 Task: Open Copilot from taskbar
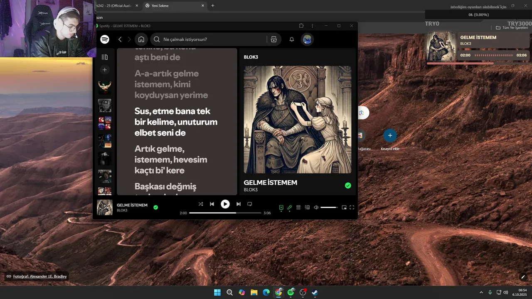pos(242,292)
